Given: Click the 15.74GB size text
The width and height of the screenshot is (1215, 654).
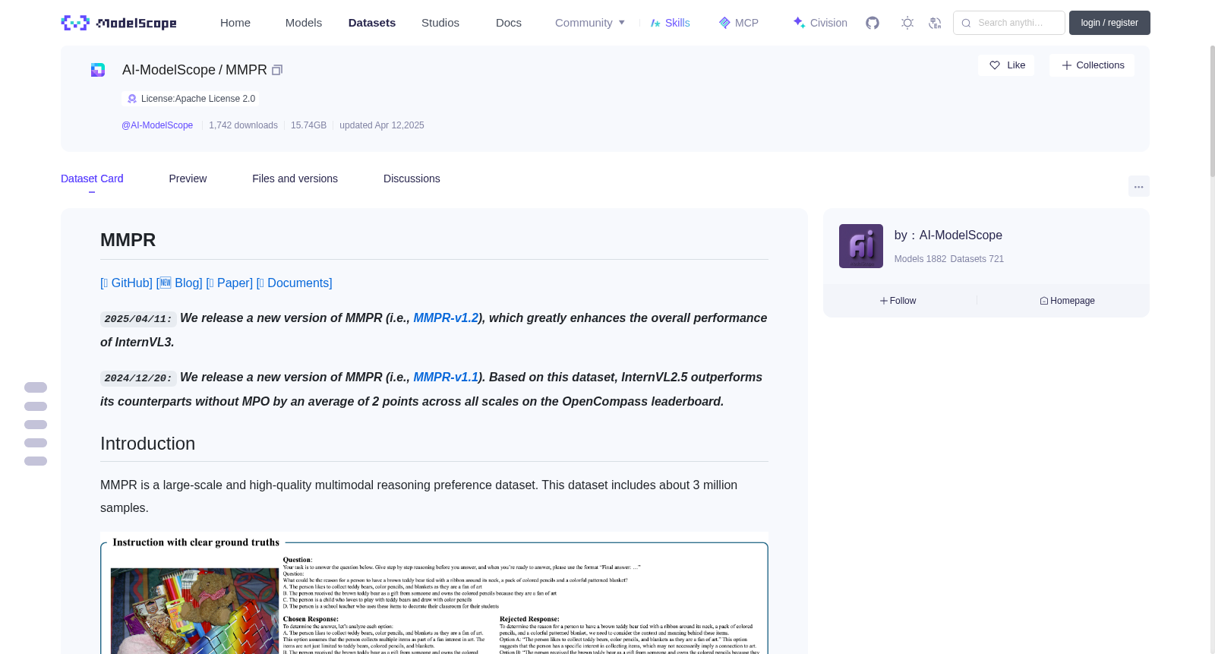Looking at the screenshot, I should pos(308,125).
